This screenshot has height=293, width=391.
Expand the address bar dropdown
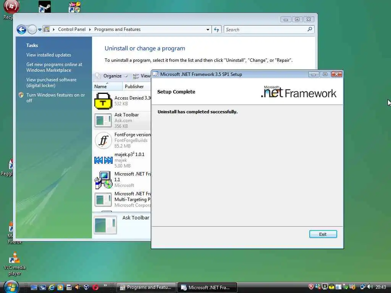click(208, 29)
